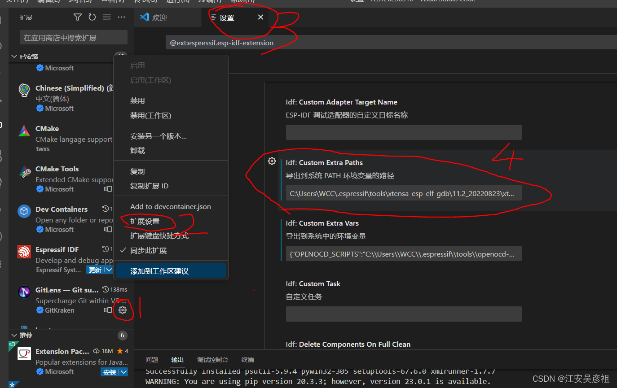Collapse the 推荐 recommended section

13,335
